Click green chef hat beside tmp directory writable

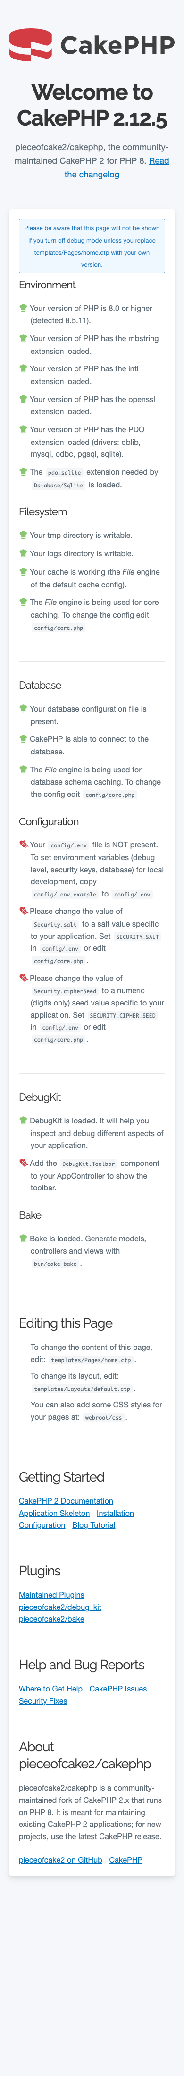(24, 534)
